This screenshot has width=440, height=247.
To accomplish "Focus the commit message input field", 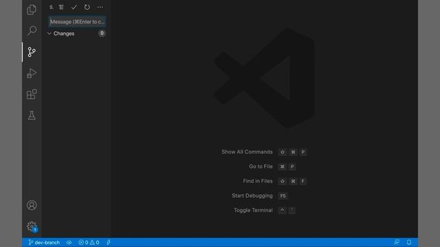I will (77, 21).
